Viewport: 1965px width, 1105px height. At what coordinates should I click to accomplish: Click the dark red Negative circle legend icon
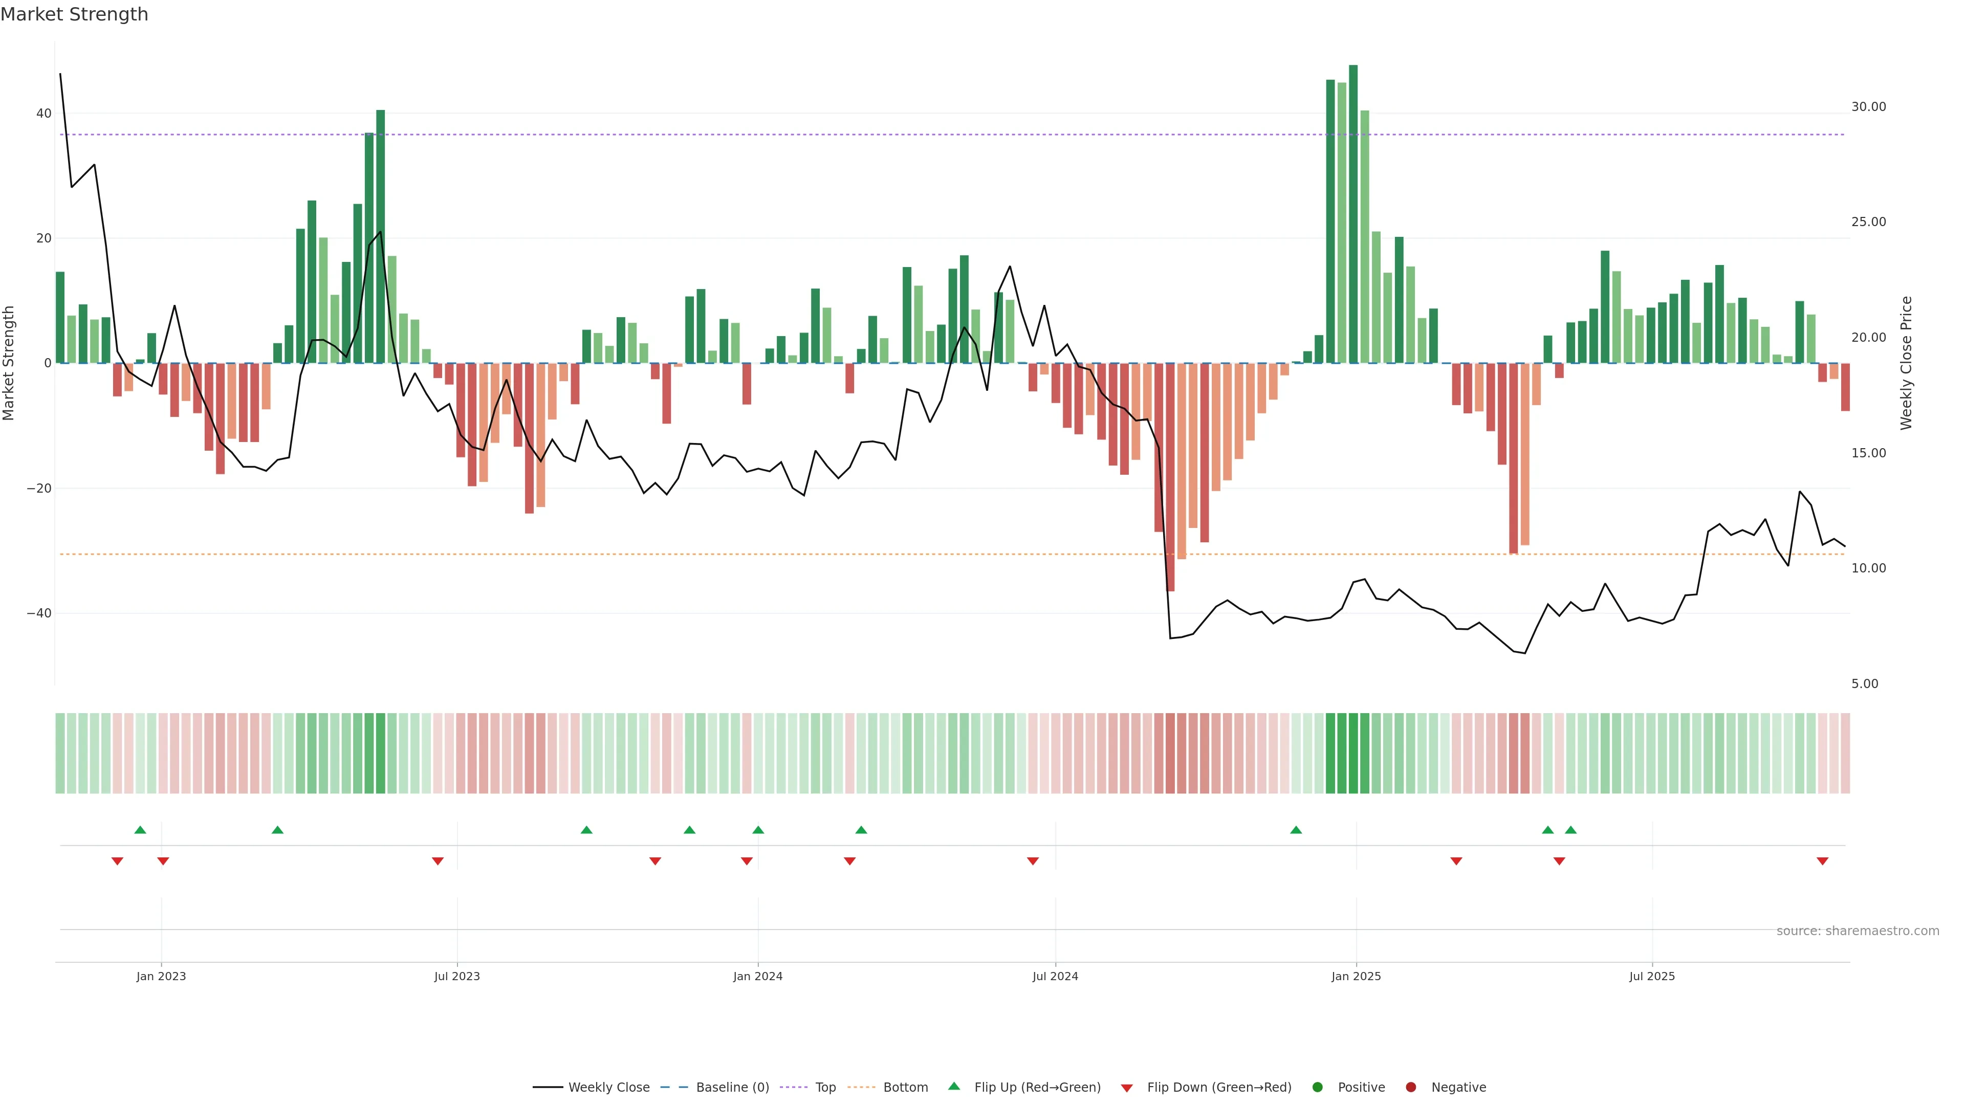click(1410, 1088)
